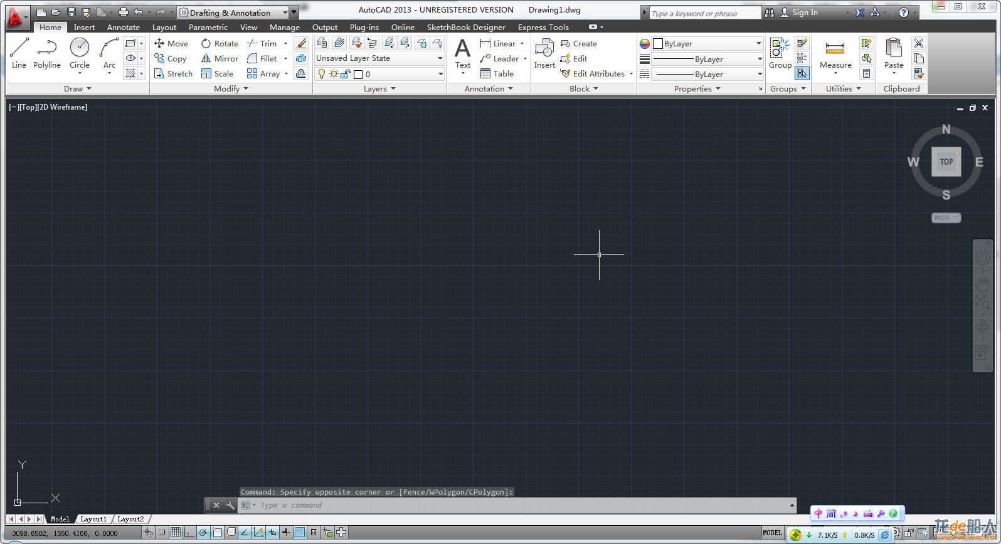This screenshot has width=1001, height=544.
Task: Open the lineweight ByLayer dropdown
Action: pos(707,59)
